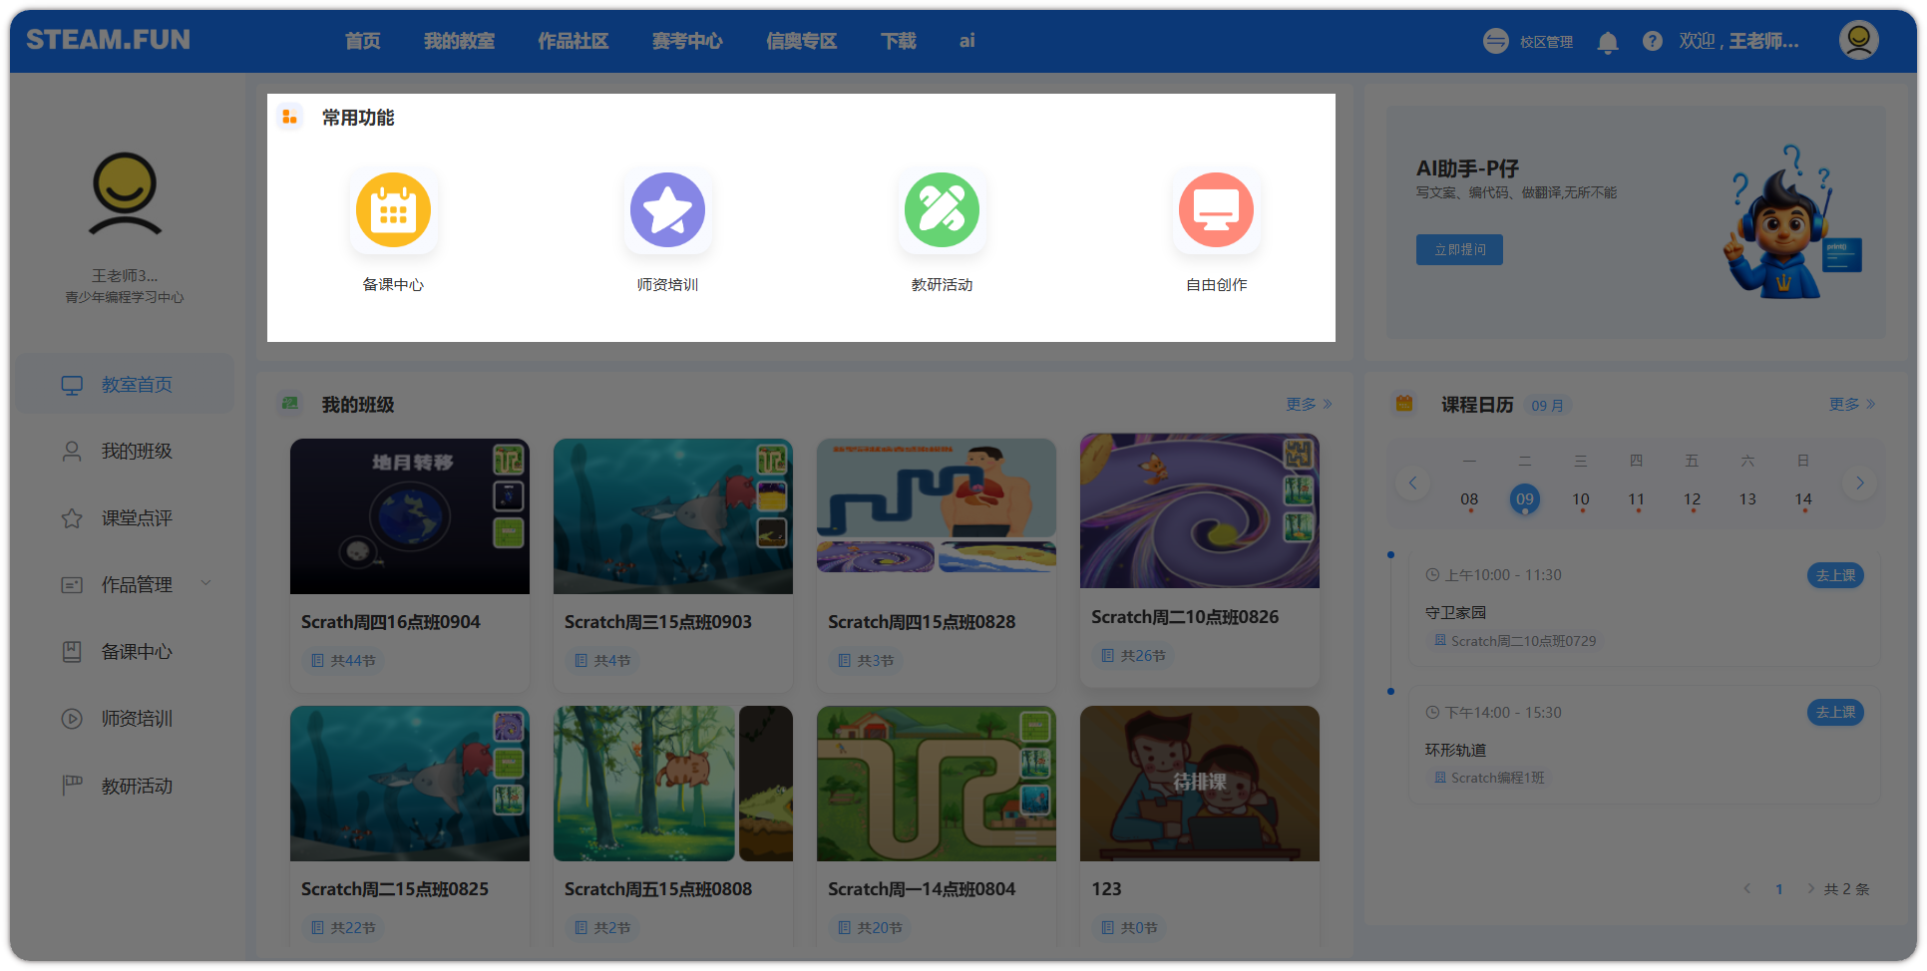The height and width of the screenshot is (971, 1927).
Task: Click the lesson count icon for 共44节
Action: click(317, 661)
